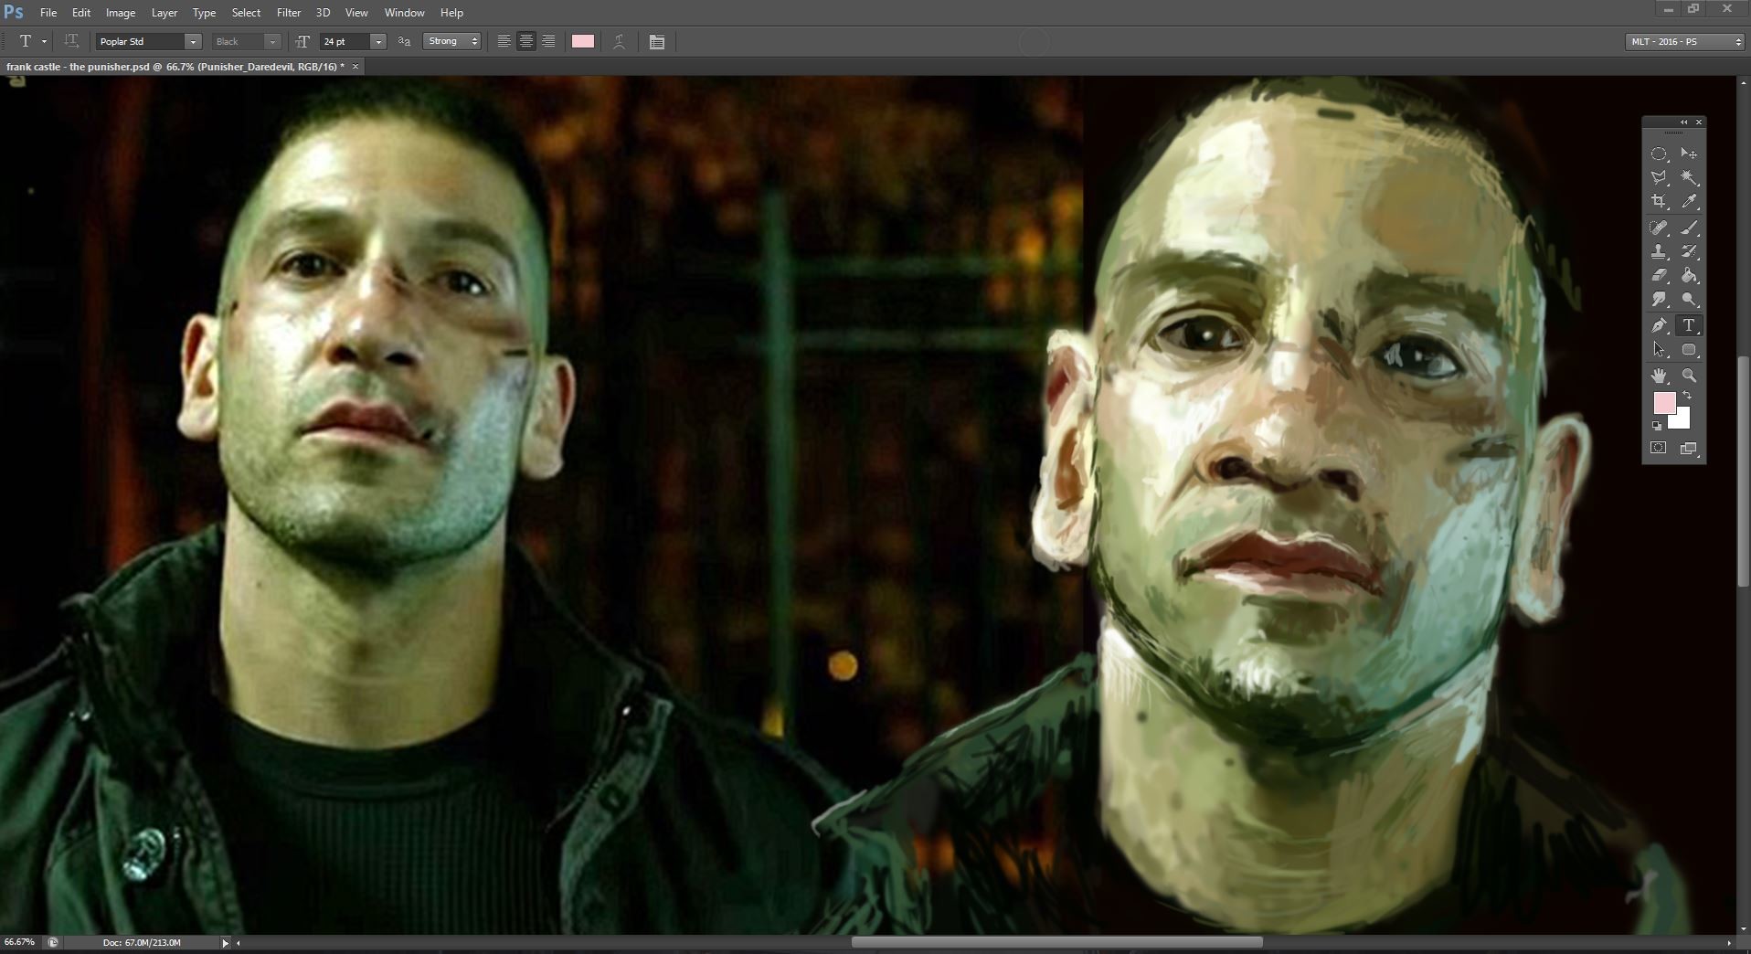Reset default foreground and background colors
The height and width of the screenshot is (954, 1751).
pos(1657,426)
